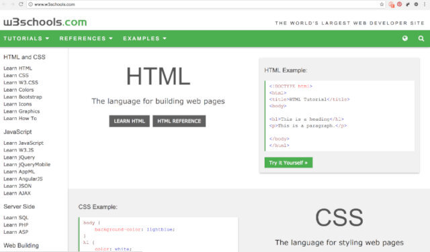Click the large 'HTML' heading
Image resolution: width=430 pixels, height=252 pixels.
(x=159, y=76)
